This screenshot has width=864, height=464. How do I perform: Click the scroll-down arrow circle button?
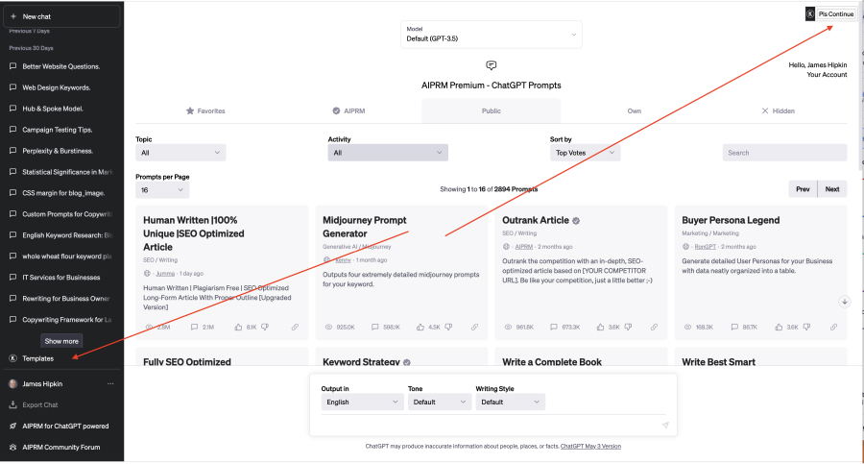pyautogui.click(x=844, y=302)
